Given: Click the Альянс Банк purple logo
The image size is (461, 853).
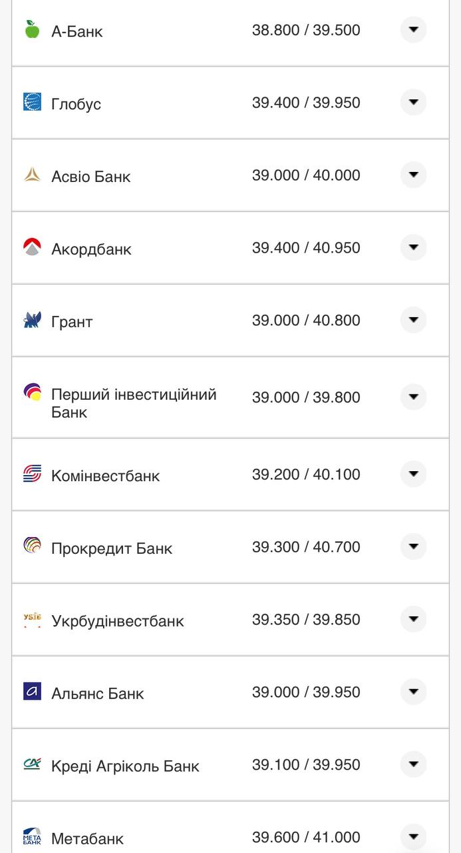Looking at the screenshot, I should pos(32,692).
